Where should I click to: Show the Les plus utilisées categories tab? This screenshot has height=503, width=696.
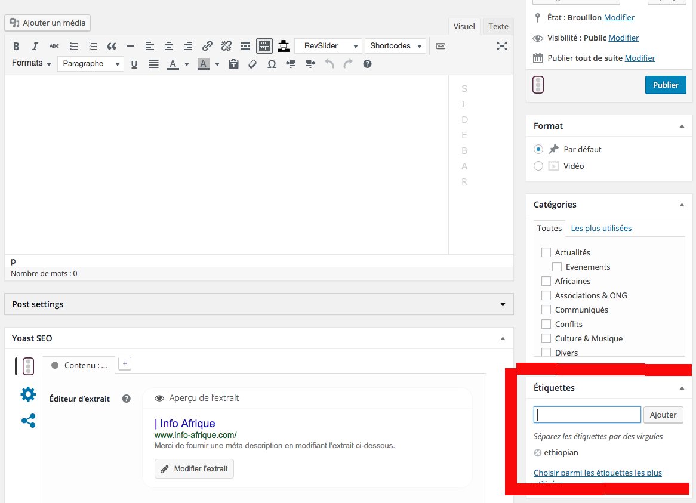(601, 228)
